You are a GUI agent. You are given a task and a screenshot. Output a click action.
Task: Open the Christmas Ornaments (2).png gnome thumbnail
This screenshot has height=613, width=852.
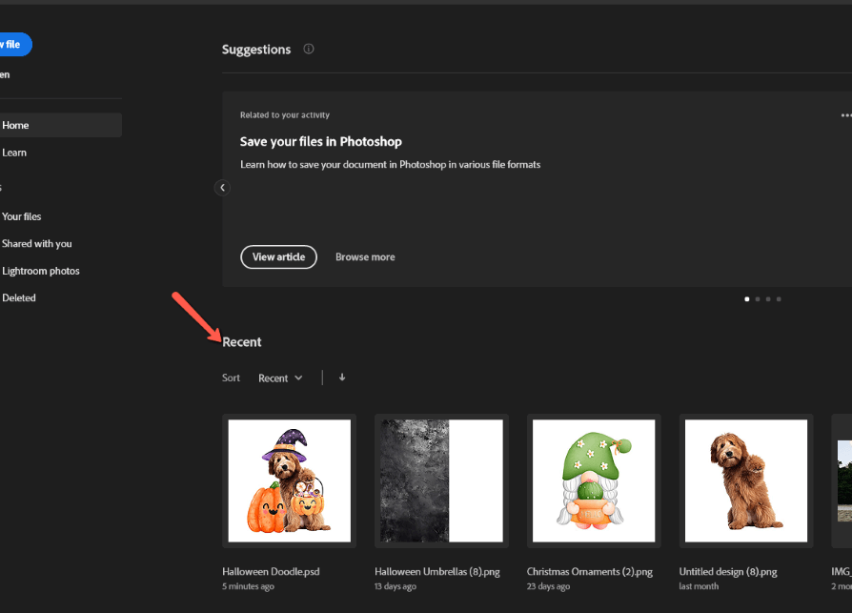[x=594, y=480]
